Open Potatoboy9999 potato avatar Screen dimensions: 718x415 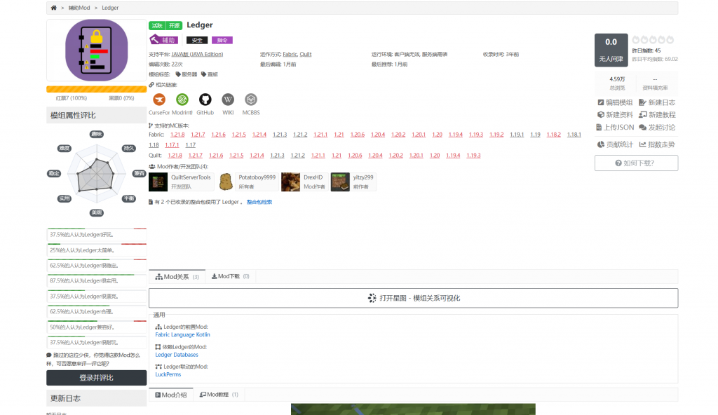pyautogui.click(x=226, y=182)
